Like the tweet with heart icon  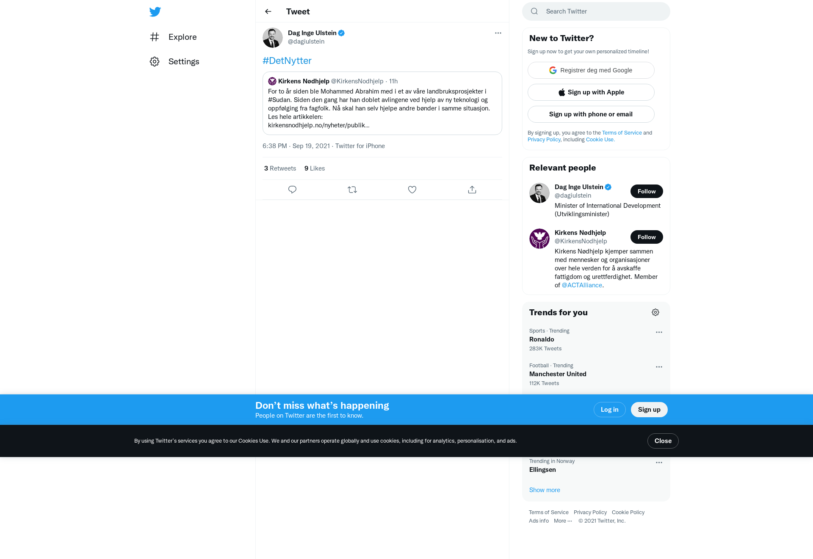tap(412, 190)
